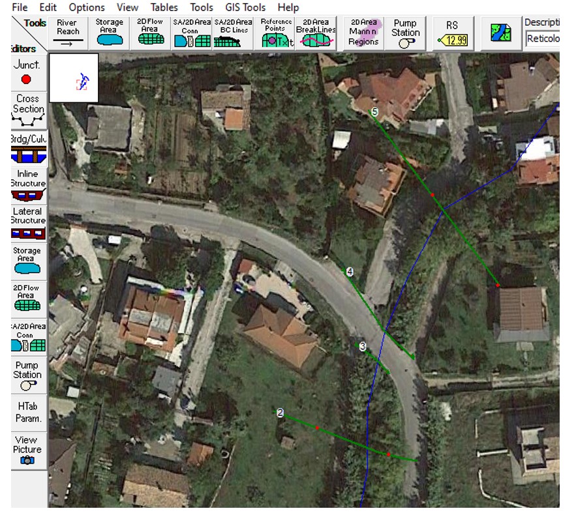
Task: Select the SA/2D Area BC Lines tool
Action: 233,33
